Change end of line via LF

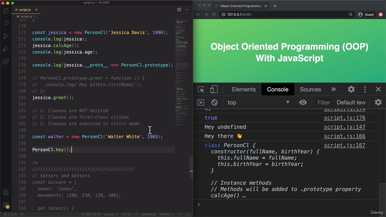pyautogui.click(x=136, y=214)
